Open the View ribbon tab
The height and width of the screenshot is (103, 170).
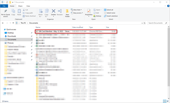click(28, 6)
